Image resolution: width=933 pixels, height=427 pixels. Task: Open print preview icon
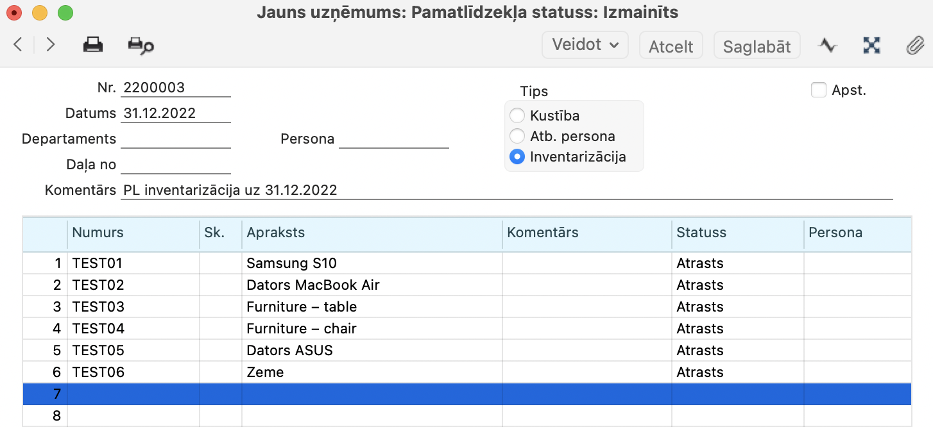[141, 45]
